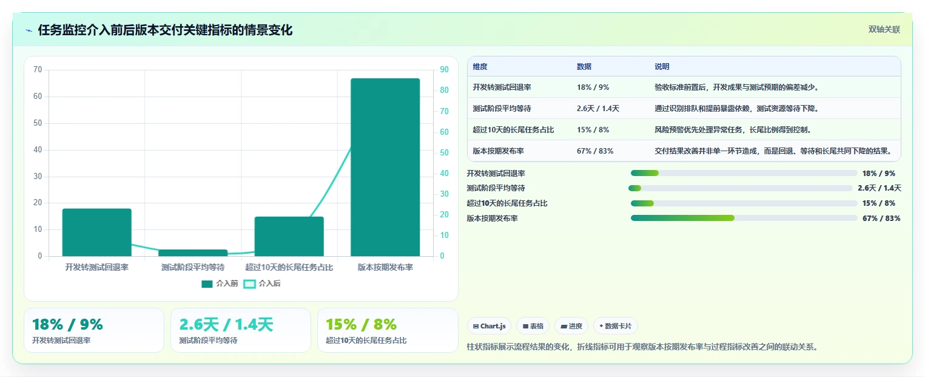The image size is (925, 377).
Task: Click the description starting 风险预警优先处理
Action: (x=733, y=130)
